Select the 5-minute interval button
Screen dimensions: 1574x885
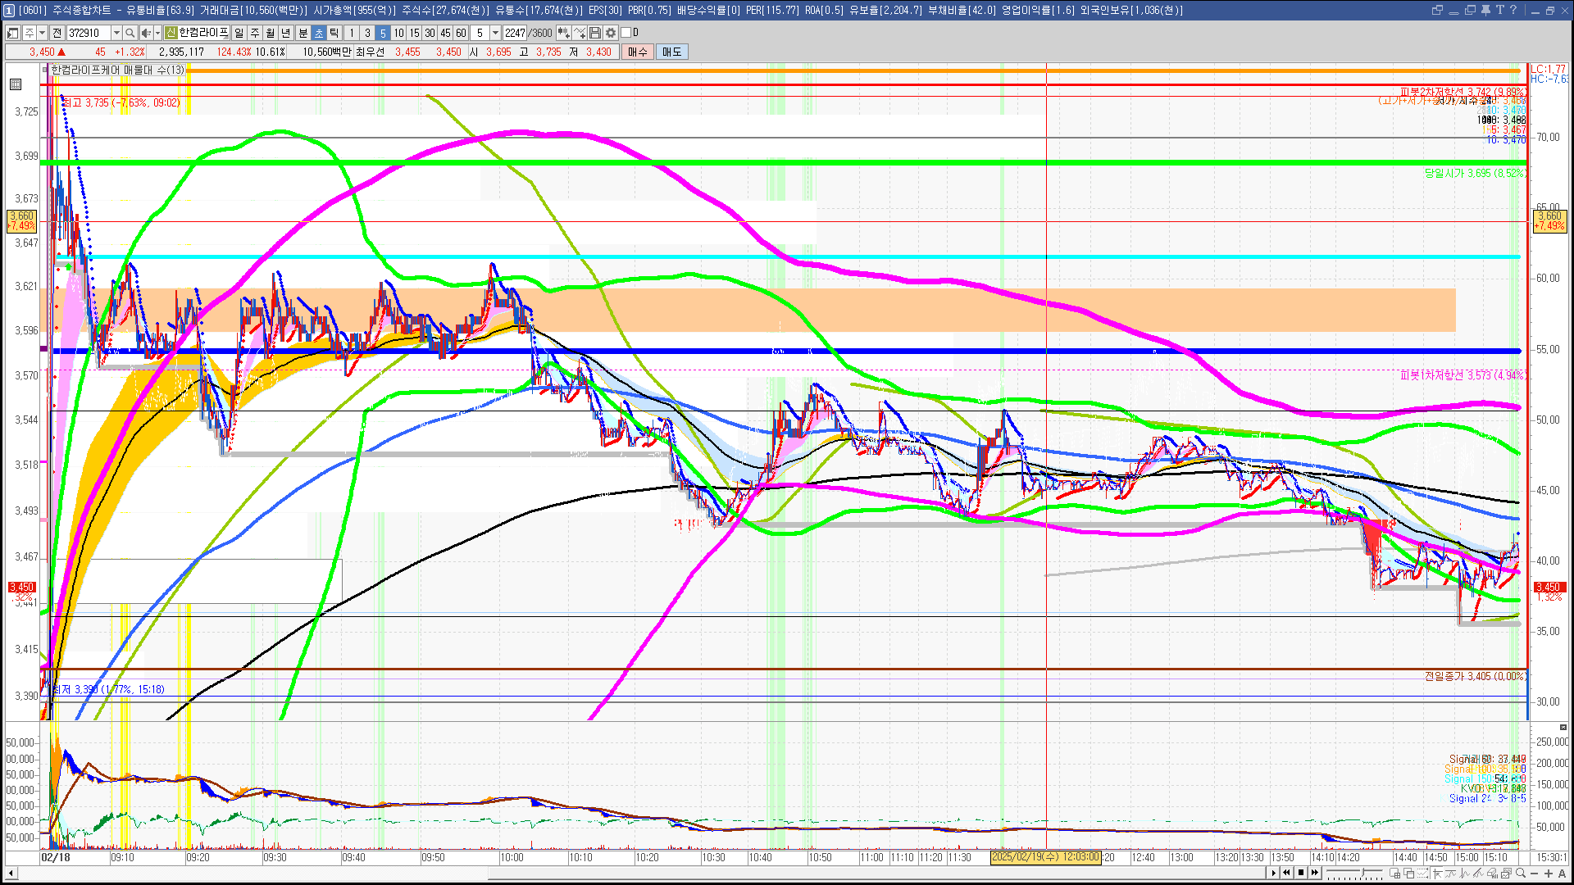(x=383, y=33)
